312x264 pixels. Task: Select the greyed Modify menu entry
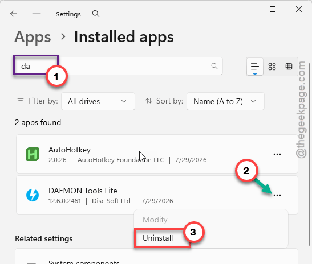pos(155,220)
